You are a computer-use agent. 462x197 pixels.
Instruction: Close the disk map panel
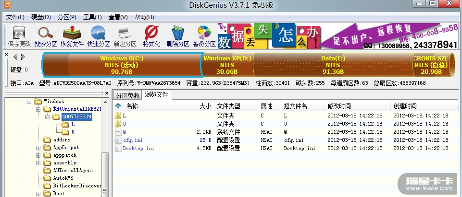(x=6, y=54)
